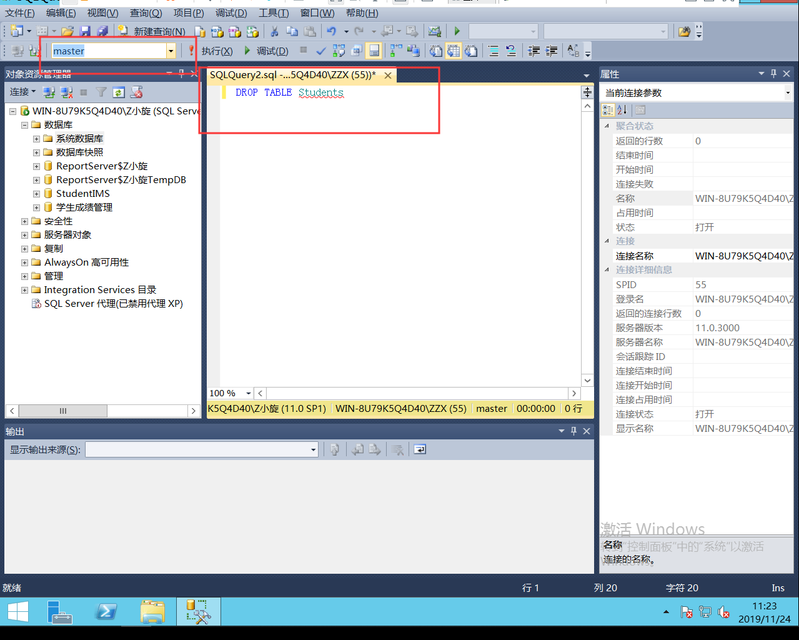
Task: Click the Query Options icon
Action: [356, 51]
